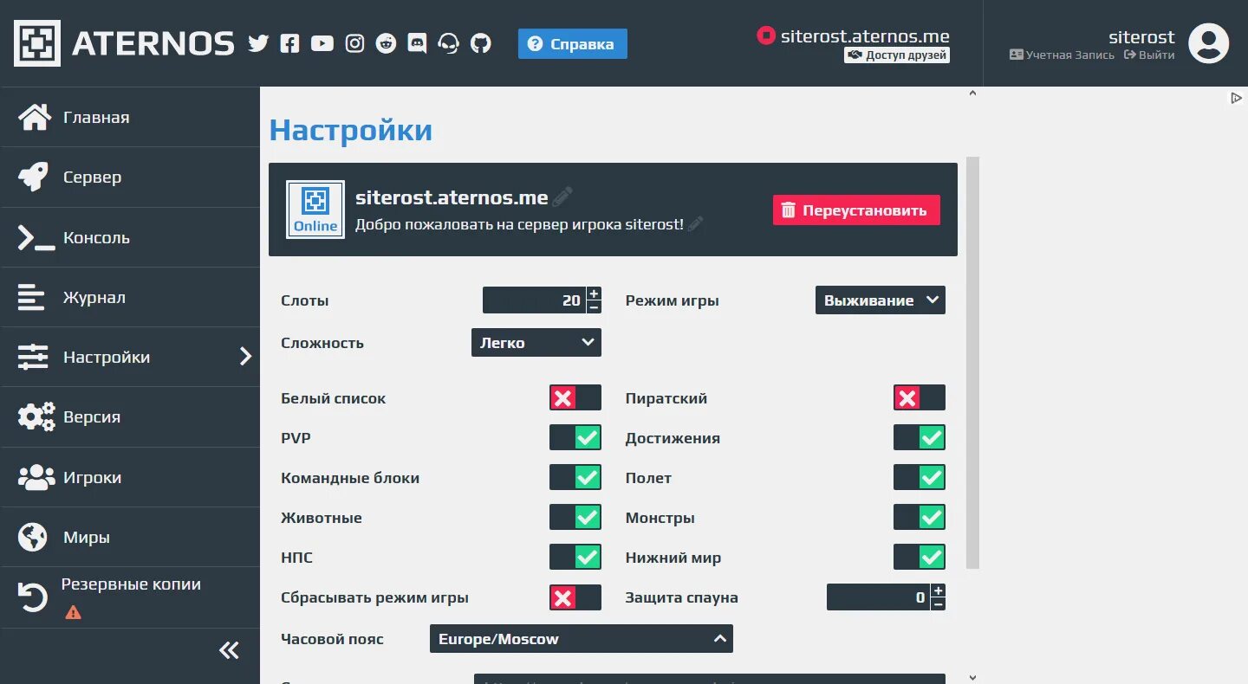
Task: Click the backup warning triangle icon
Action: point(74,612)
